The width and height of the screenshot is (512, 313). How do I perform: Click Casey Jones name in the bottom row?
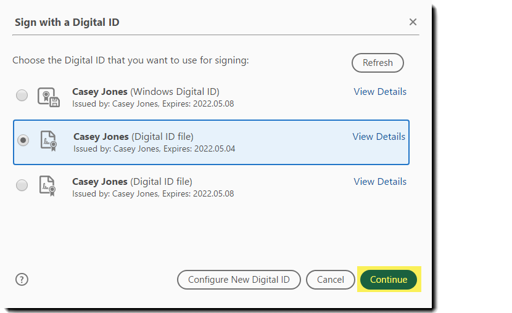[100, 182]
